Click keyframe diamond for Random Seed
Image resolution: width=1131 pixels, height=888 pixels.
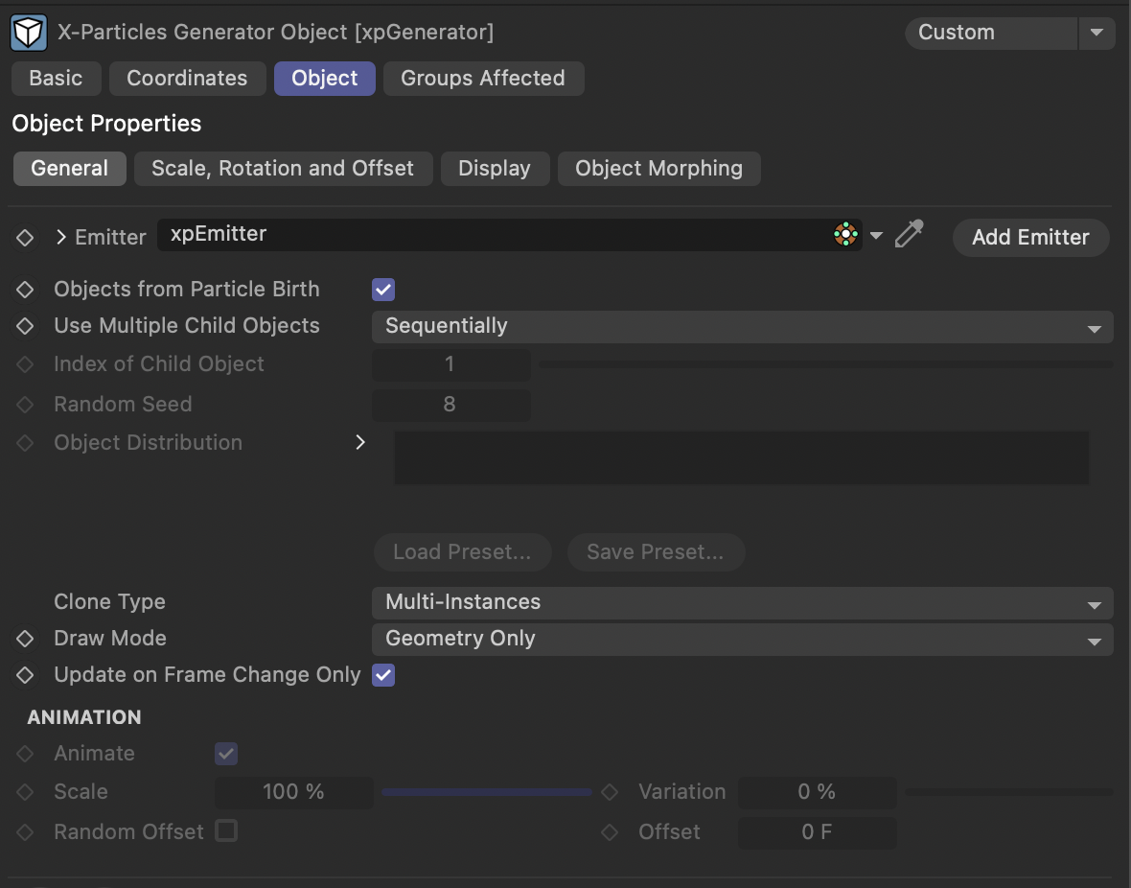(25, 405)
